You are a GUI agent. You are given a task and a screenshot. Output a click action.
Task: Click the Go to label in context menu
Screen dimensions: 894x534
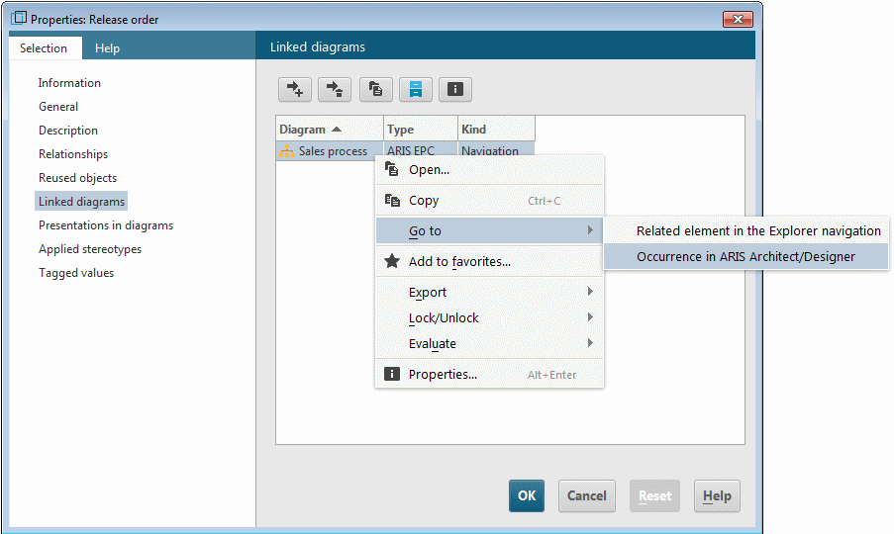(x=425, y=231)
